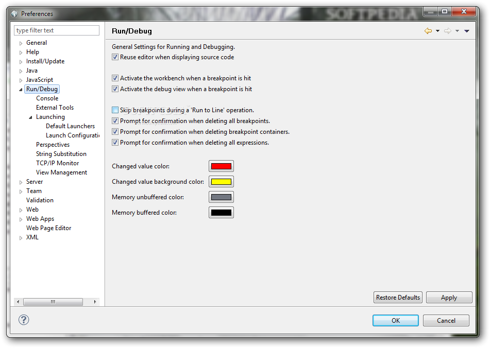This screenshot has width=490, height=348.
Task: Click the tree horizontal scrollbar left arrow
Action: [x=18, y=302]
